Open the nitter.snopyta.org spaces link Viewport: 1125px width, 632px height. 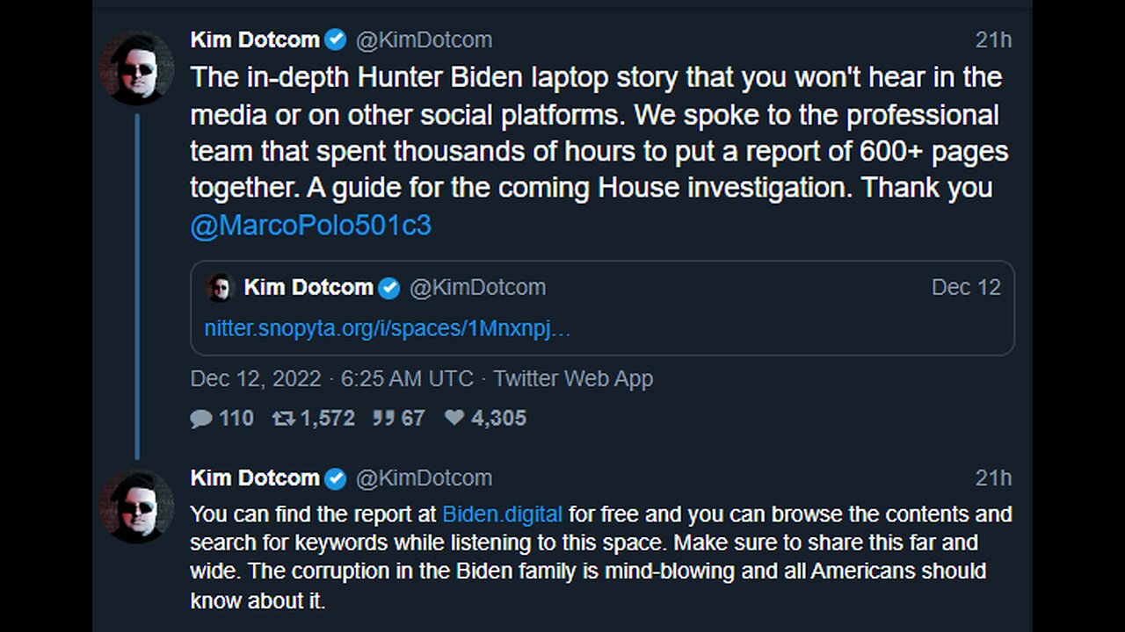click(388, 329)
